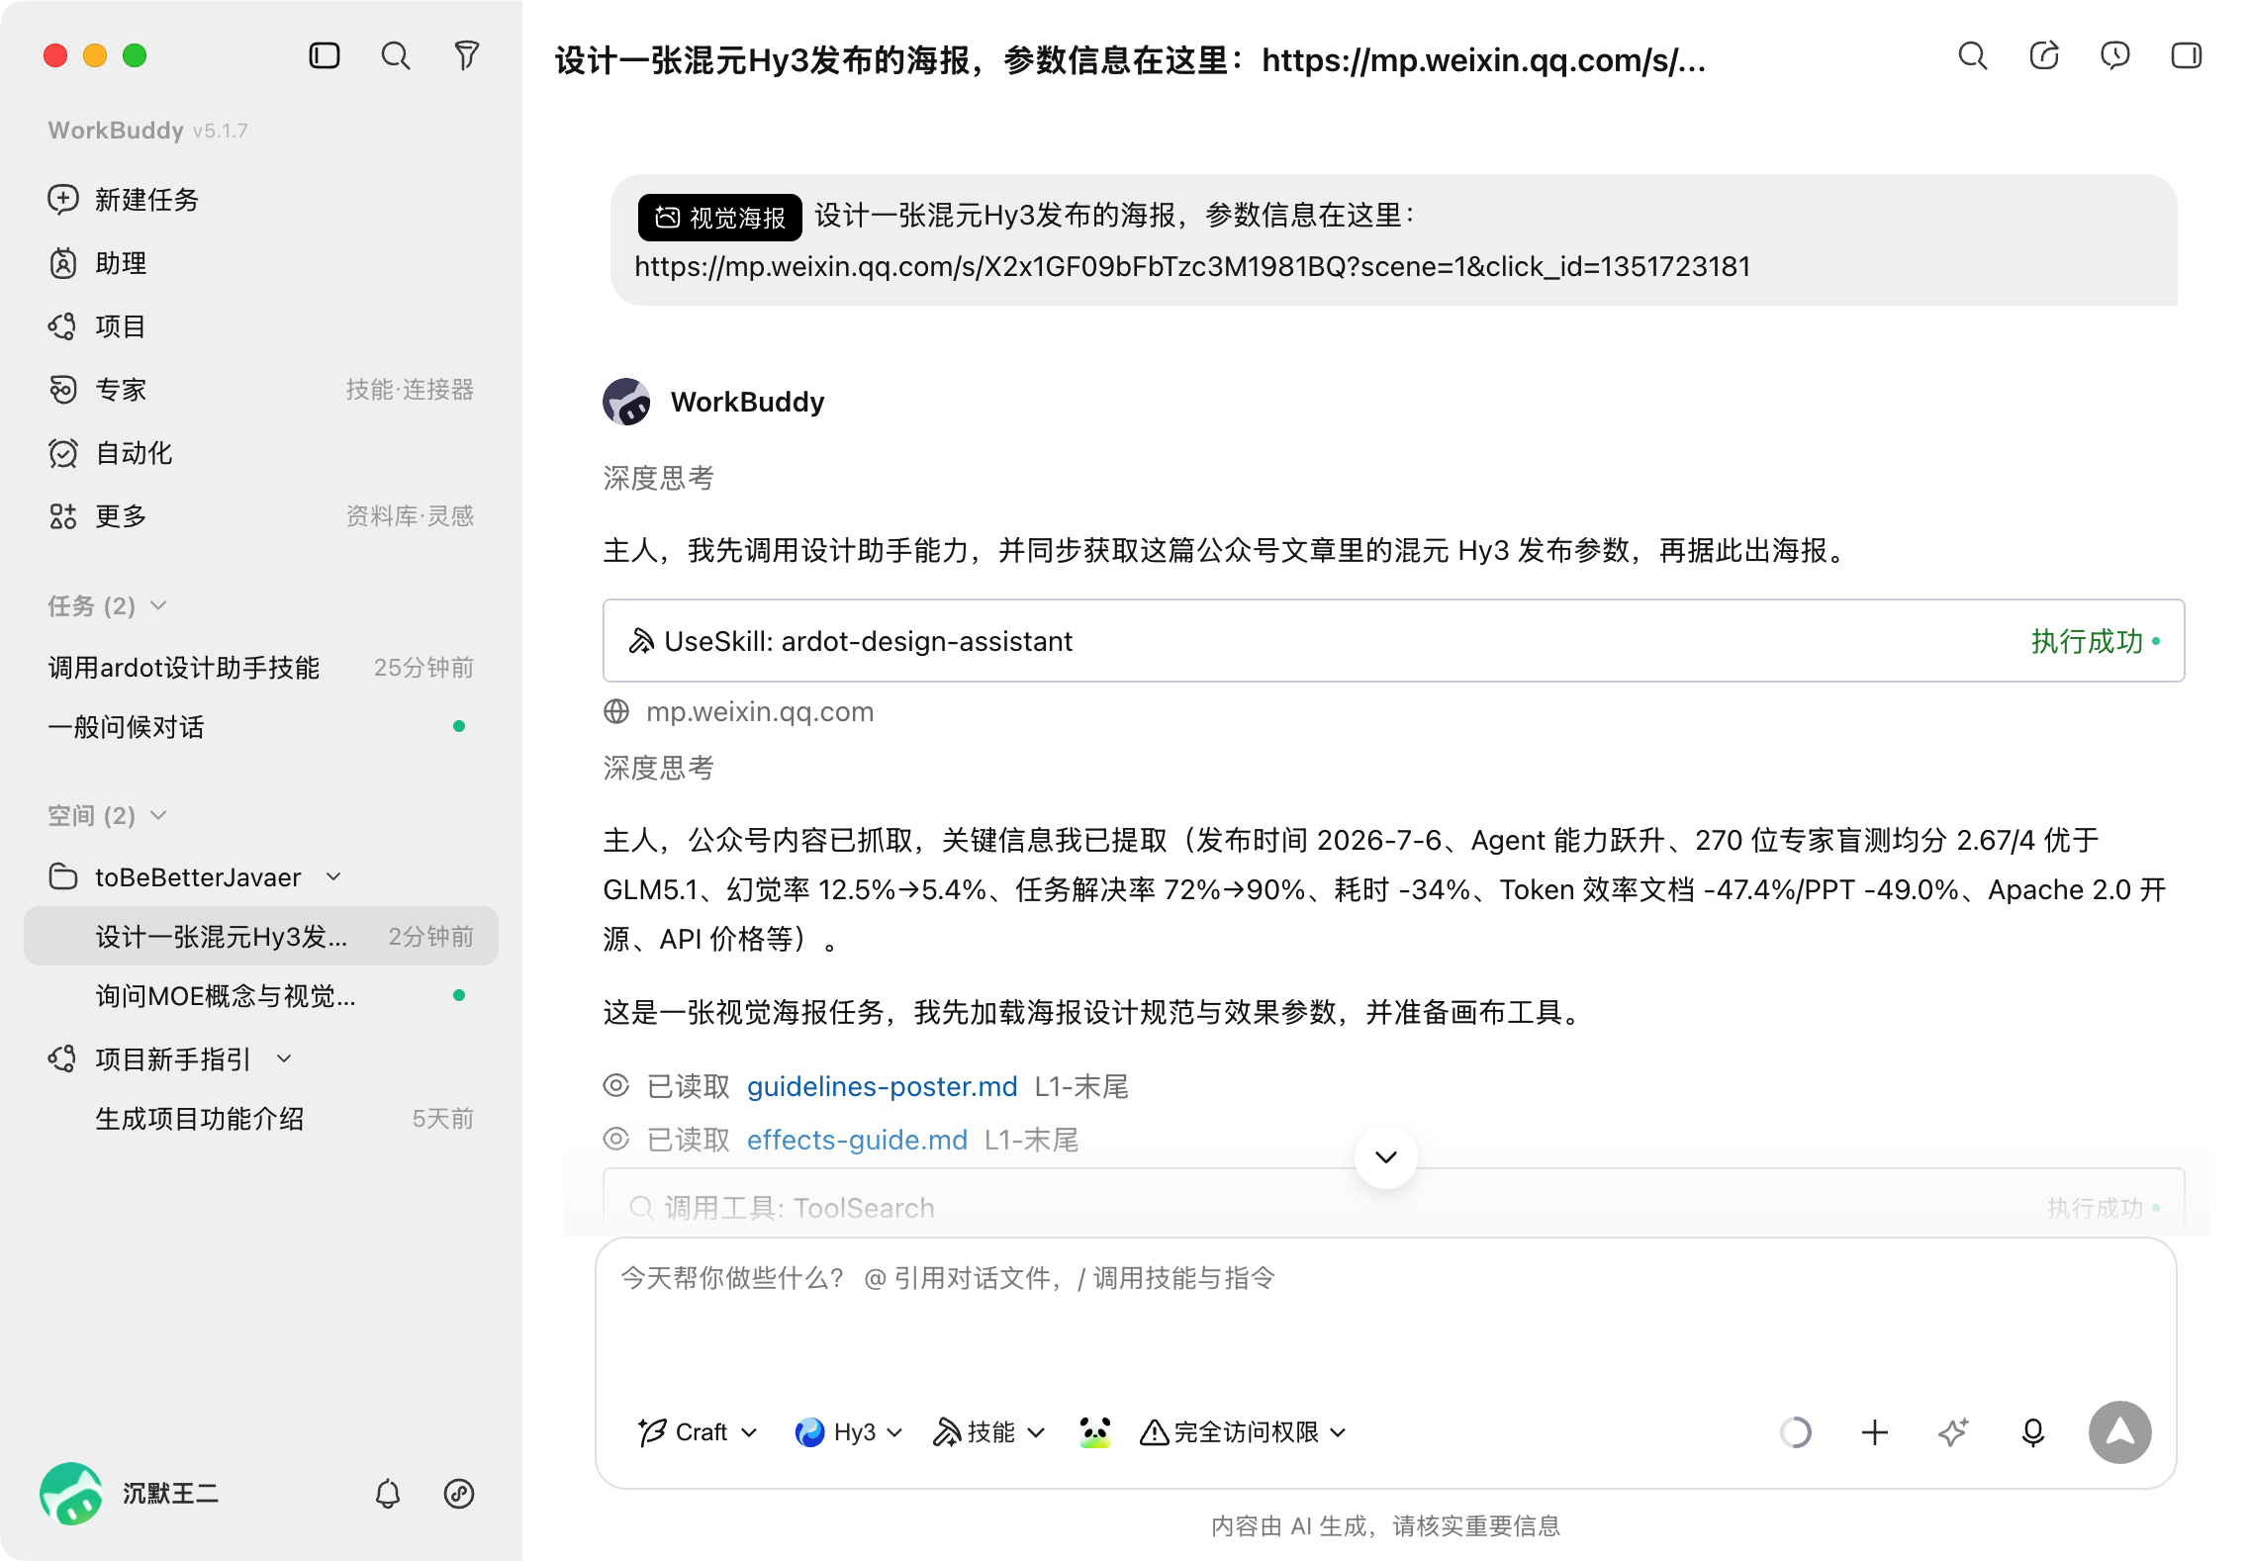Click the loading progress circle icon

click(1796, 1432)
